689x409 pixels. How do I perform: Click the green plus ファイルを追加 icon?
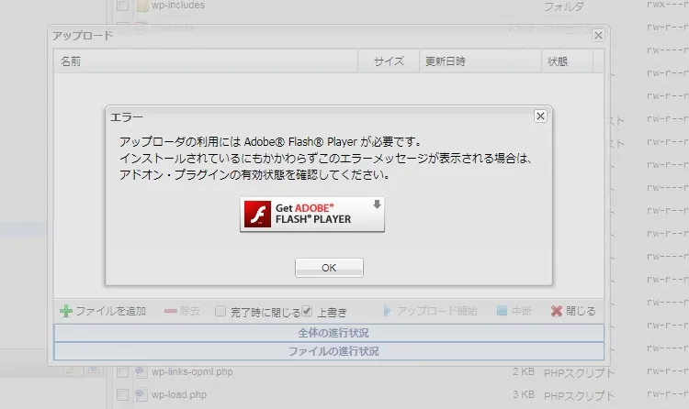(x=66, y=311)
